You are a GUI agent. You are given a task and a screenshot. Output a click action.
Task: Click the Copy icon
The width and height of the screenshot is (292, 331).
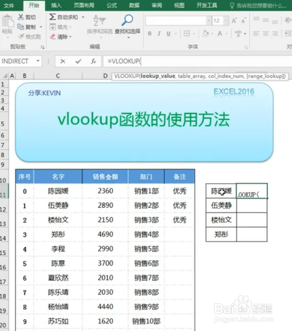click(21, 27)
